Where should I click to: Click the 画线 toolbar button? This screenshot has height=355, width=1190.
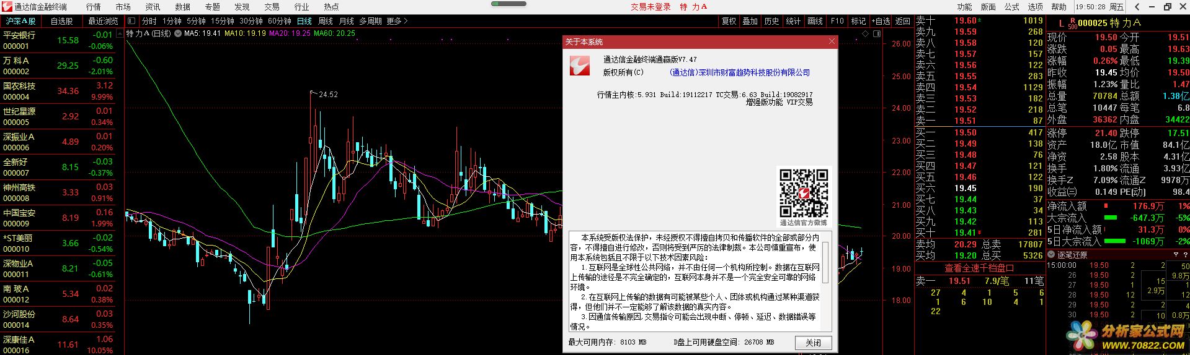tap(815, 21)
